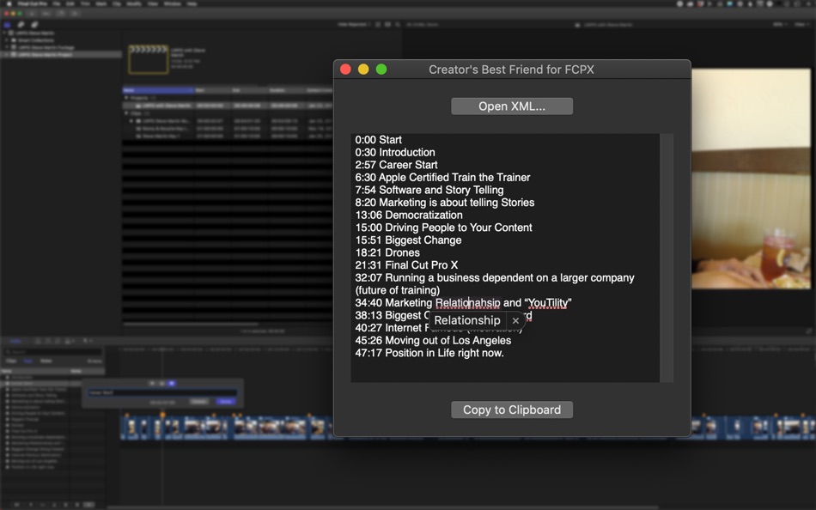Open the Final Cut Pro app menu

pyautogui.click(x=33, y=3)
